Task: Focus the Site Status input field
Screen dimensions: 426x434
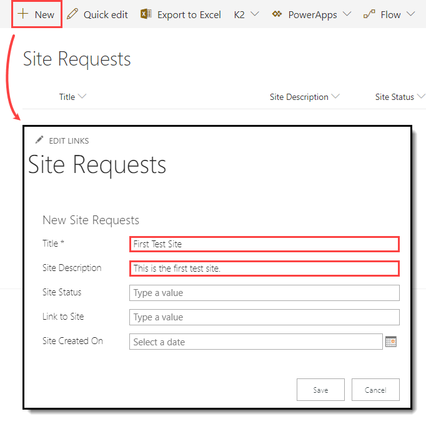Action: [264, 293]
